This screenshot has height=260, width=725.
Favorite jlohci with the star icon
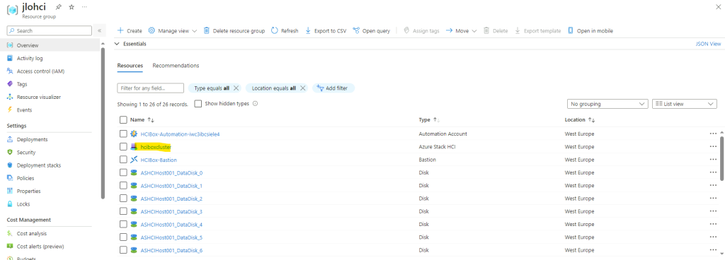(x=72, y=7)
